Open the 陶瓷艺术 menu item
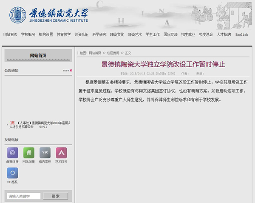Screen dimensions: 255x203 coord(135,34)
